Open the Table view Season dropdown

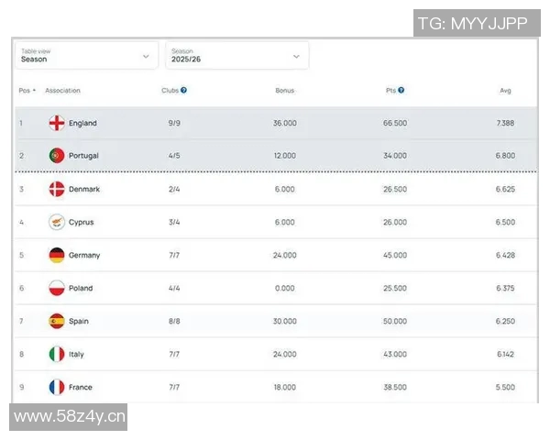coord(85,56)
